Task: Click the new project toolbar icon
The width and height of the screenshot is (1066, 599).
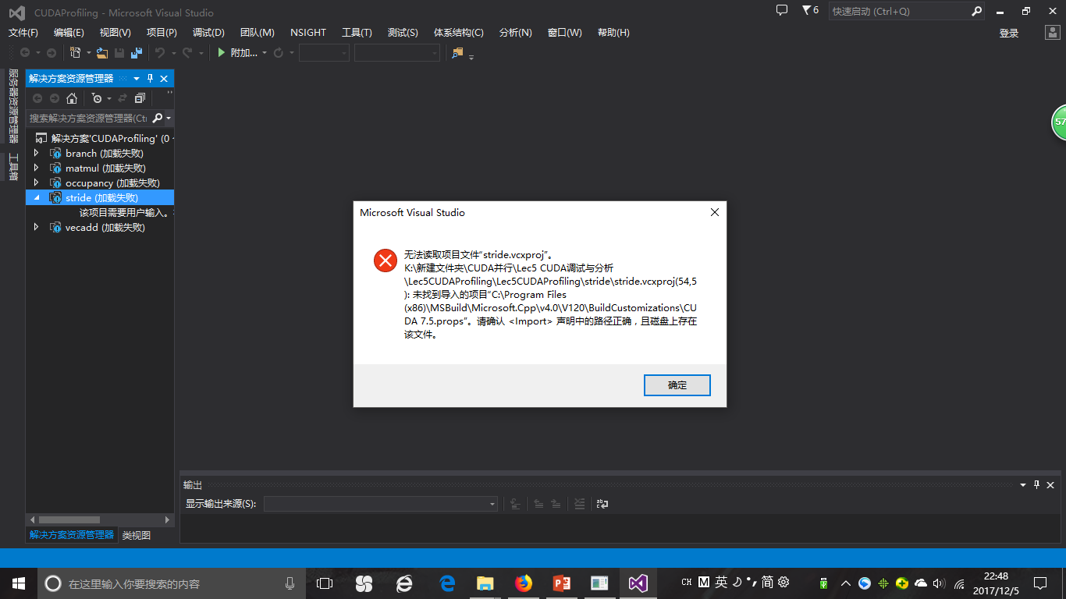Action: point(76,52)
